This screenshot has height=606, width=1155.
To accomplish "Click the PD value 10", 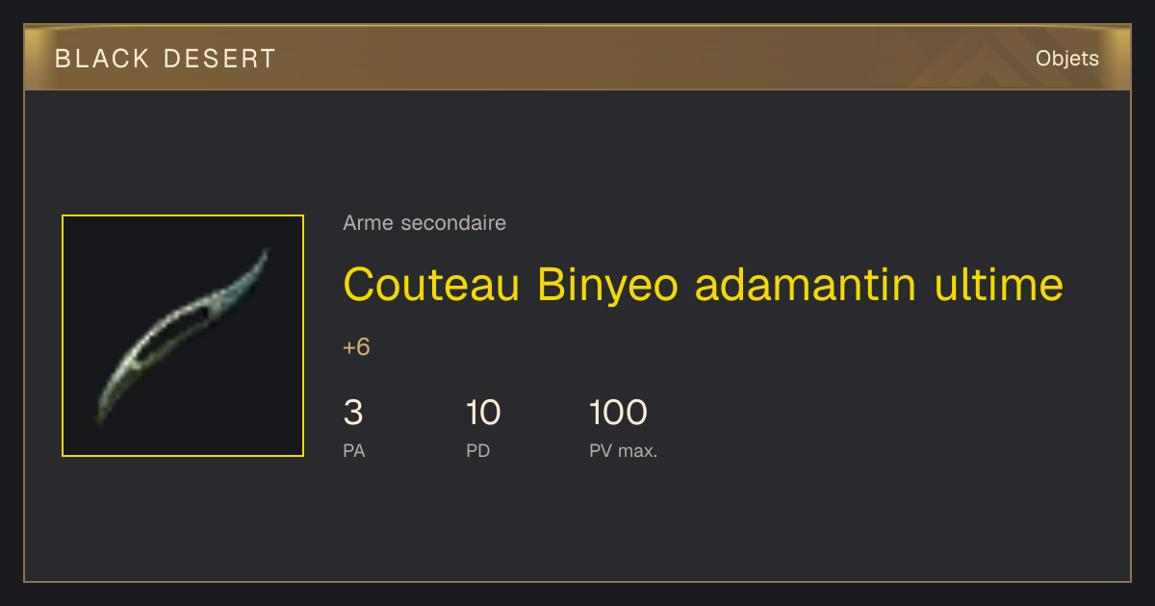I will [x=483, y=413].
